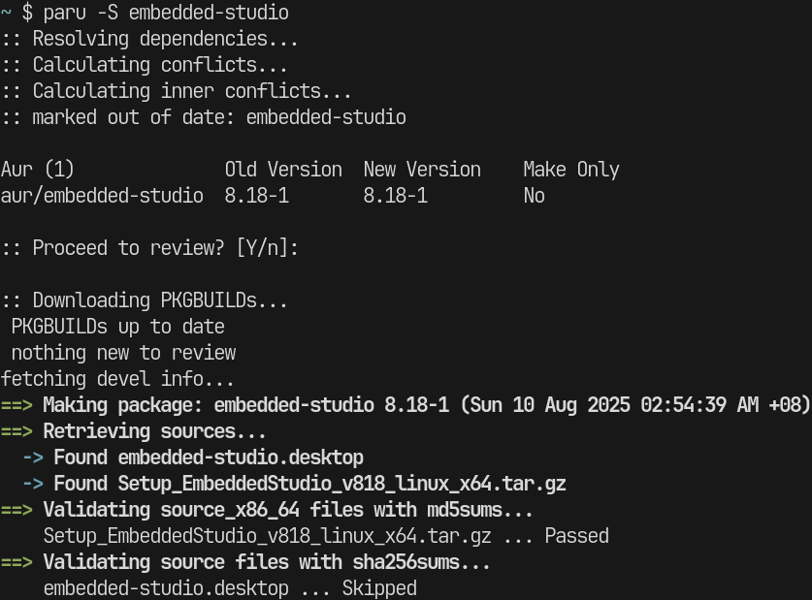Screen dimensions: 812x600
Task: Click the 'Skipped' sha256sum validation result
Action: point(379,588)
